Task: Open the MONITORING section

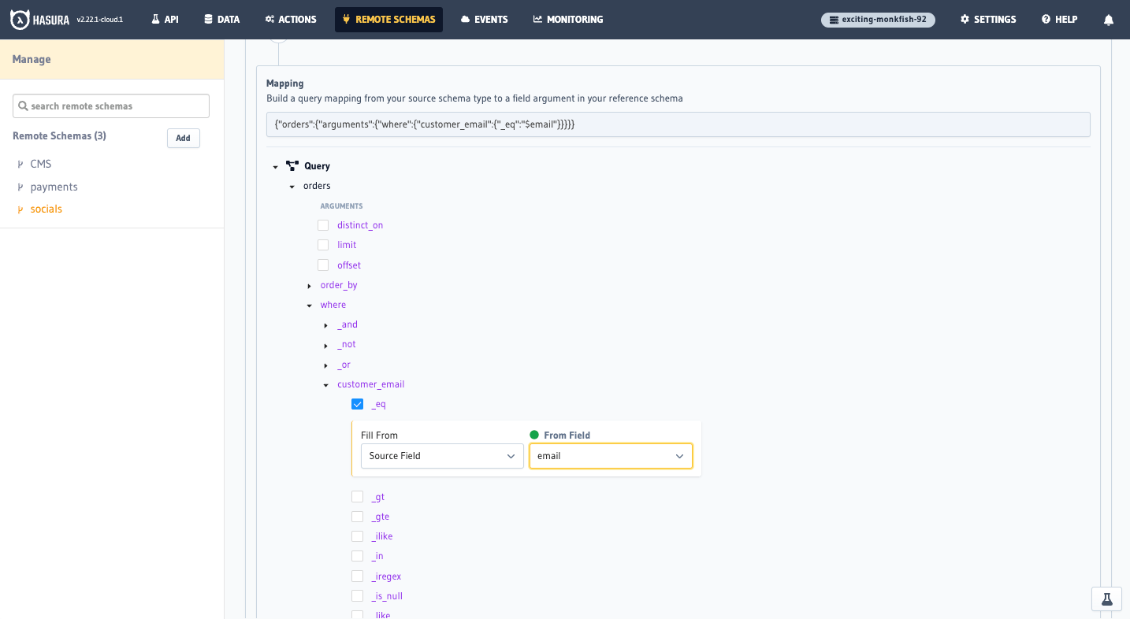Action: [567, 19]
